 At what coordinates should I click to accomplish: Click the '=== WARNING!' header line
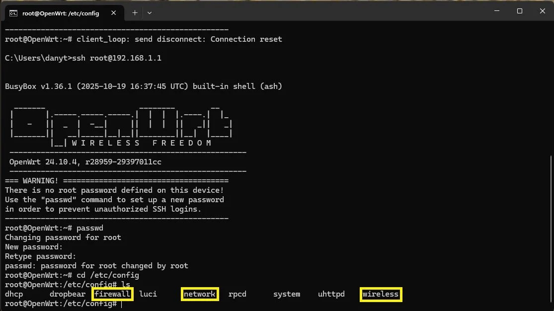click(117, 181)
